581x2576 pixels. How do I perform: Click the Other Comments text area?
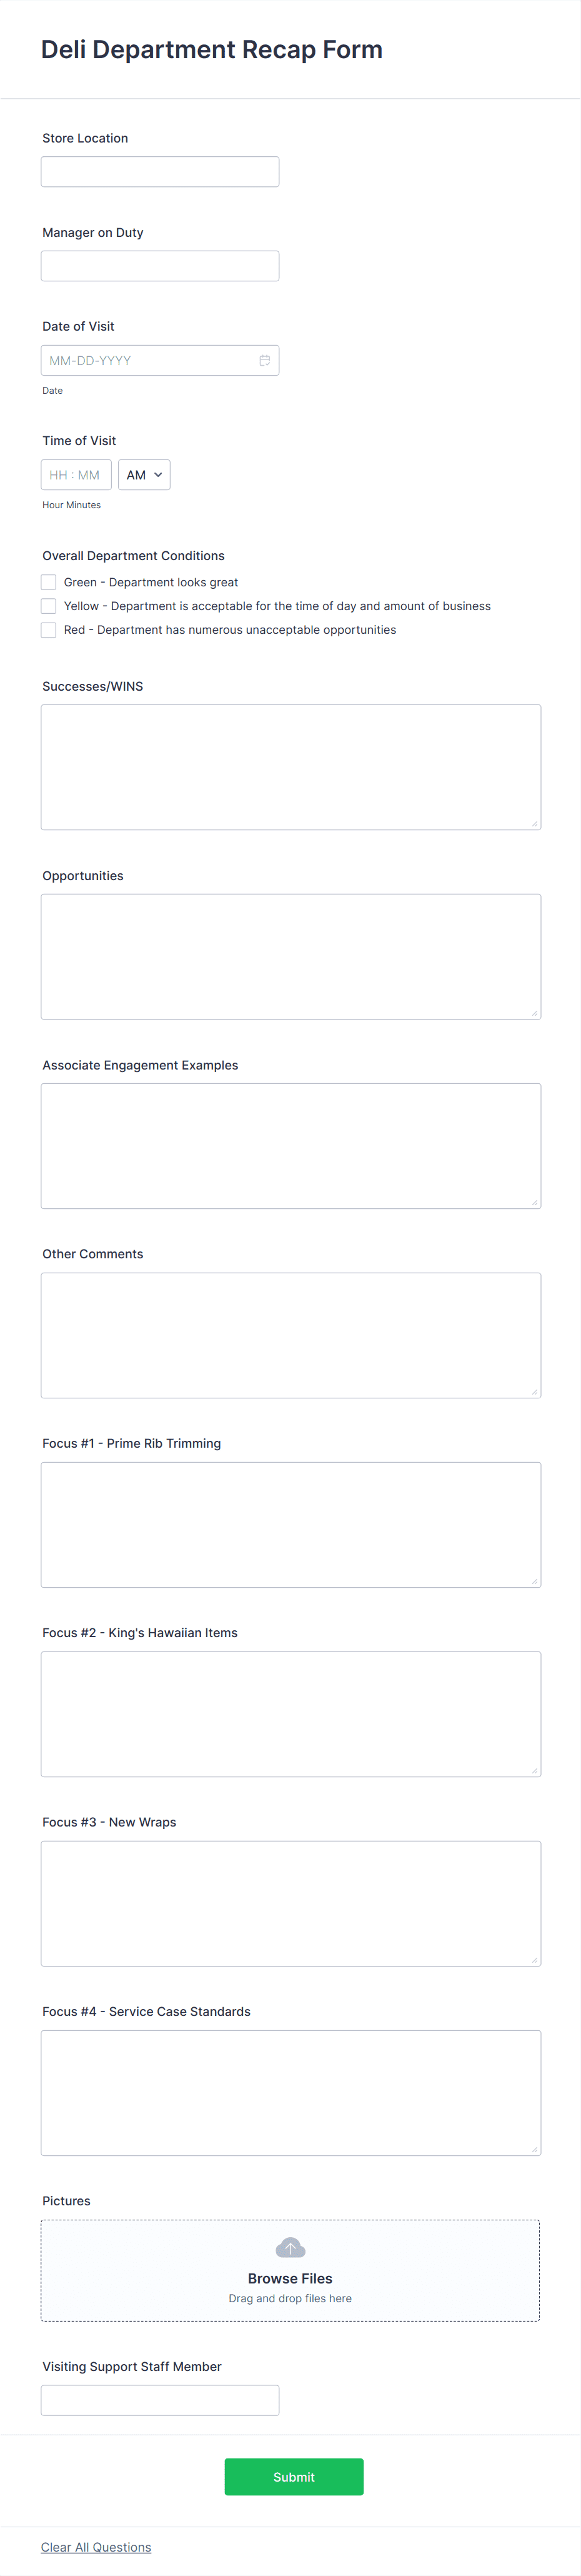pos(290,1335)
